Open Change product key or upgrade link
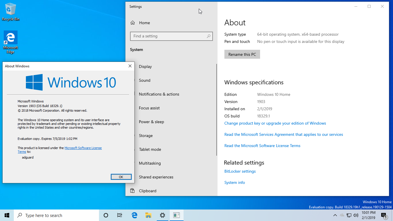393x221 pixels. click(275, 123)
